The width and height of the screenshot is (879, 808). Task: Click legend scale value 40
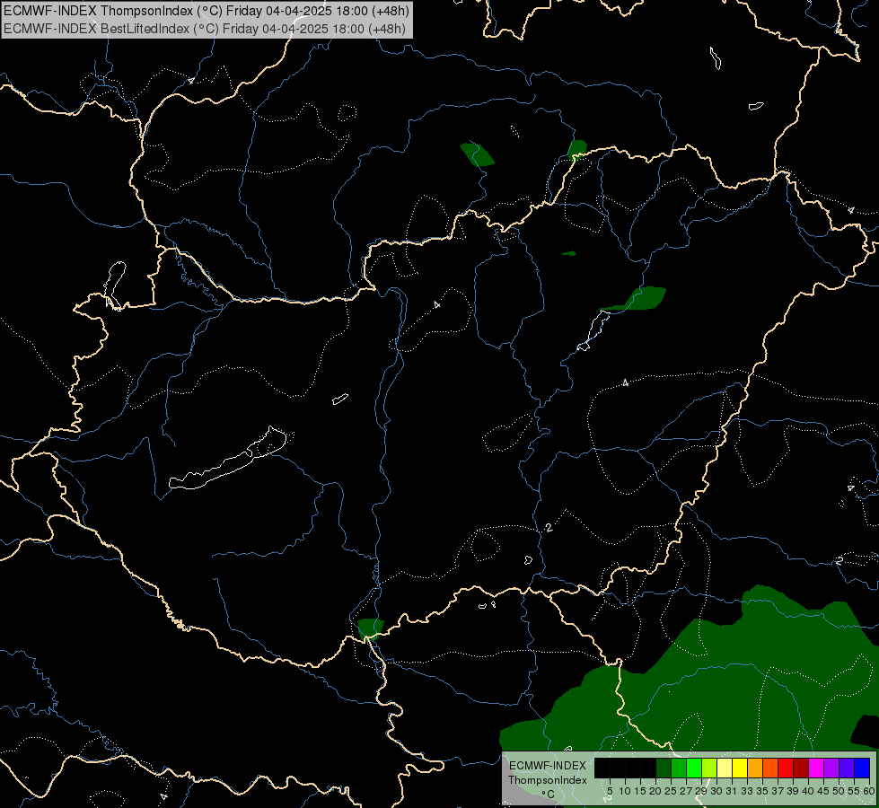coord(808,791)
